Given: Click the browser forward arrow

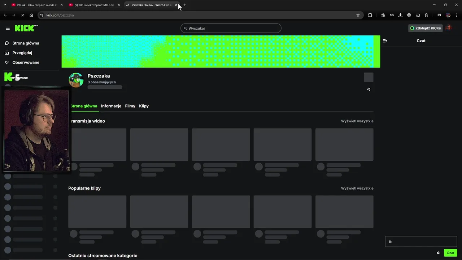Looking at the screenshot, I should (14, 15).
